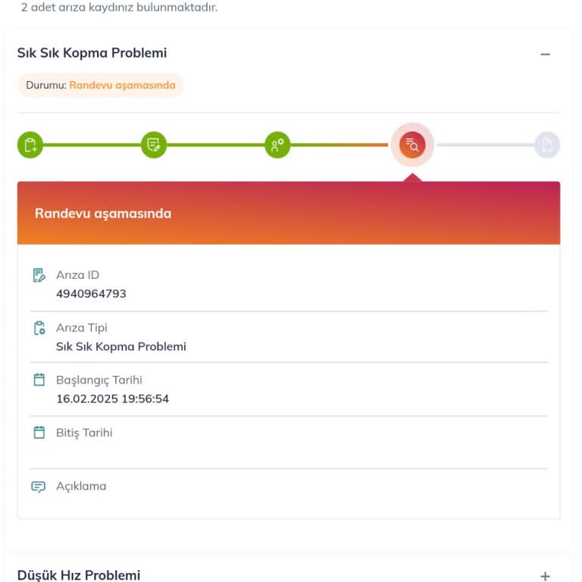Screen dimensions: 582x582
Task: Click the Arıza Tipi clipboard icon
Action: tap(39, 328)
